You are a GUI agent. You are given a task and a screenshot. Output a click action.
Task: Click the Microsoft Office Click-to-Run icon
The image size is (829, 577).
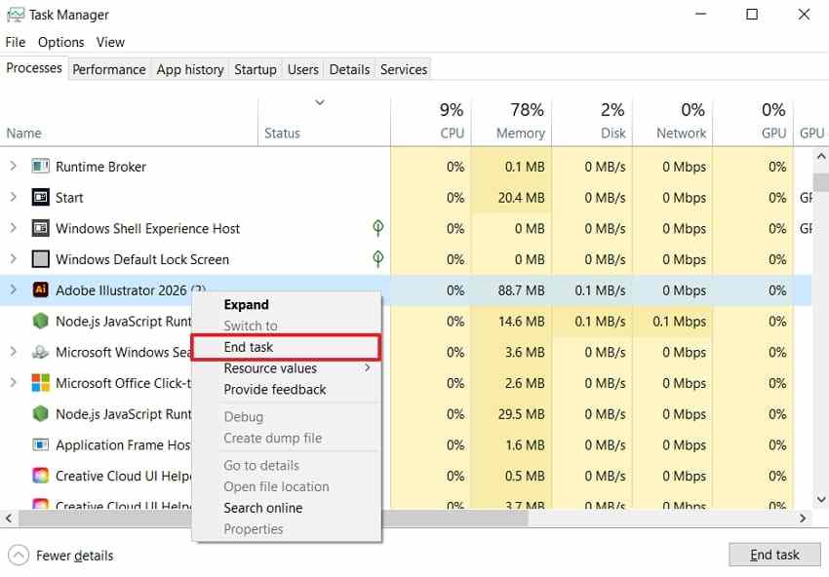[x=41, y=383]
